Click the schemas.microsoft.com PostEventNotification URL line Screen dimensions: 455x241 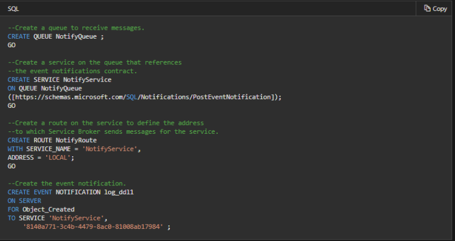pyautogui.click(x=144, y=97)
